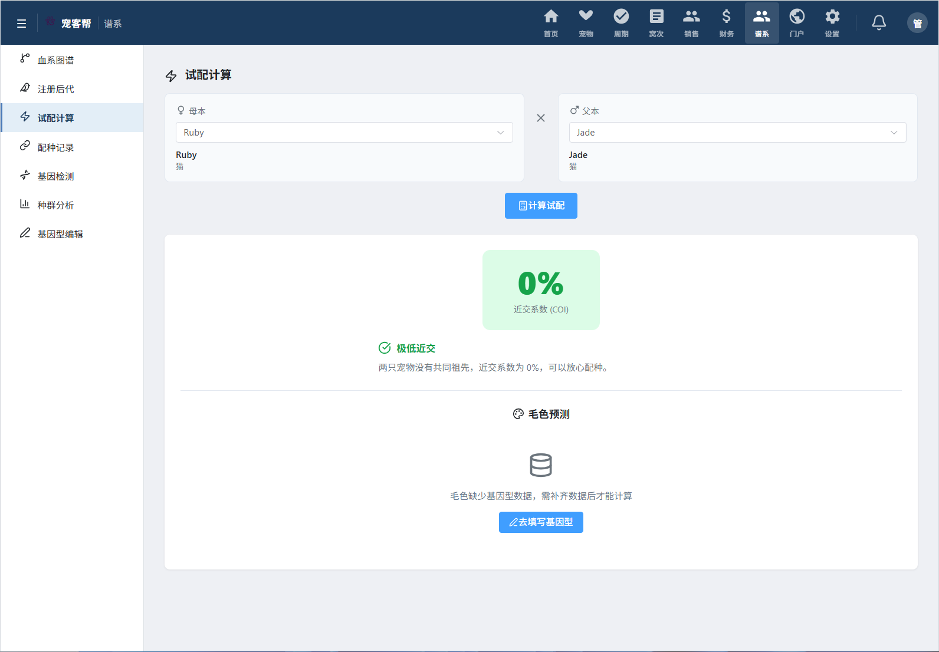
Task: Click the 计算试配 button
Action: (x=541, y=206)
